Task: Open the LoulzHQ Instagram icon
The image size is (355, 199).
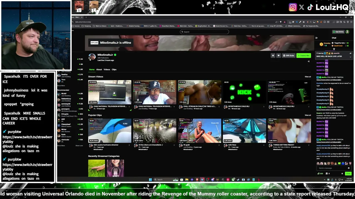Action: coord(293,7)
